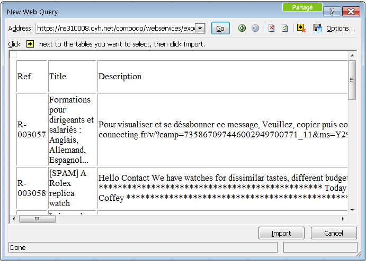The height and width of the screenshot is (261, 366).
Task: Toggle the Hide Icons yellow arrow button
Action: coord(301,29)
